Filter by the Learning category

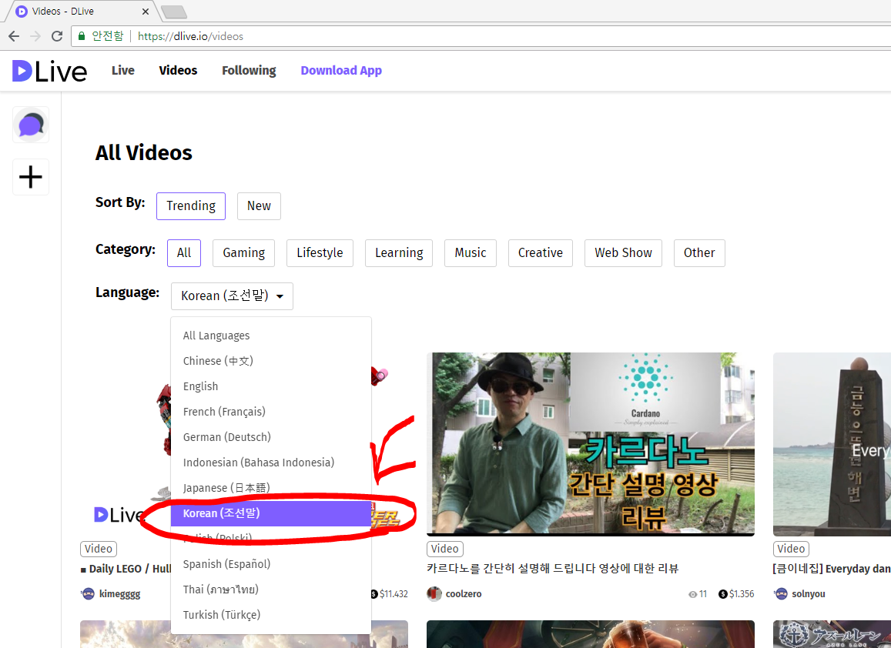pyautogui.click(x=399, y=253)
